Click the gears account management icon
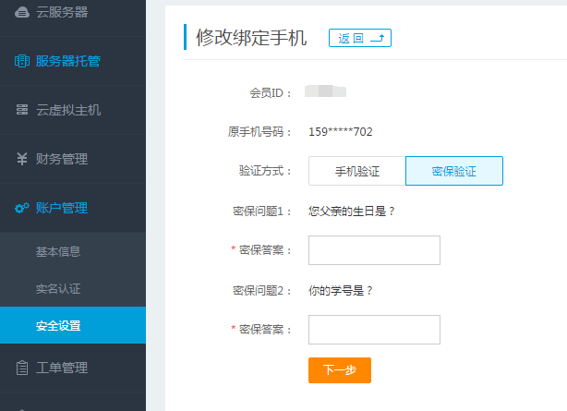Screen dimensions: 567x411 tap(21, 208)
